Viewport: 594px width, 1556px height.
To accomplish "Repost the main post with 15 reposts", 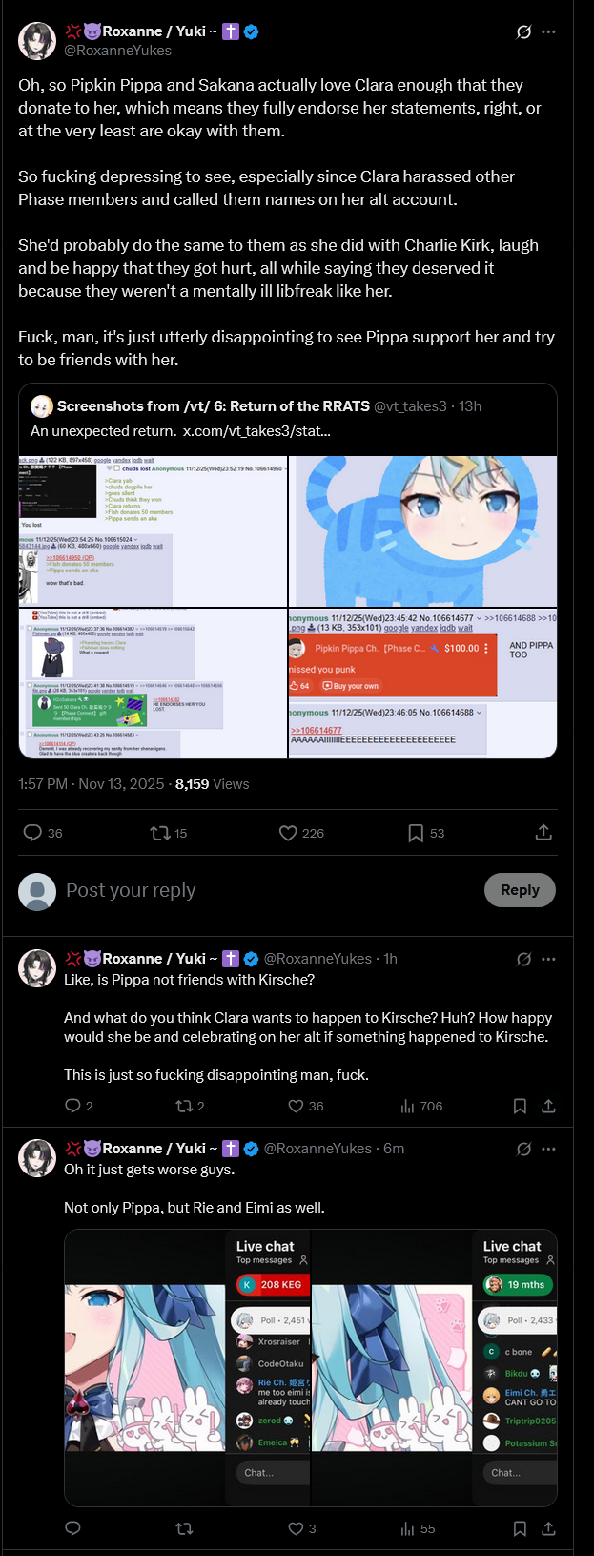I will tap(160, 833).
